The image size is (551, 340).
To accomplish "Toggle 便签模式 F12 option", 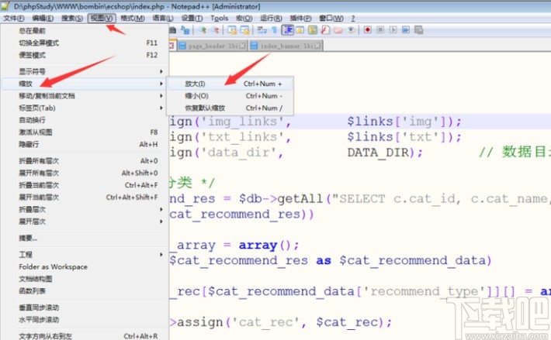I will coord(85,55).
